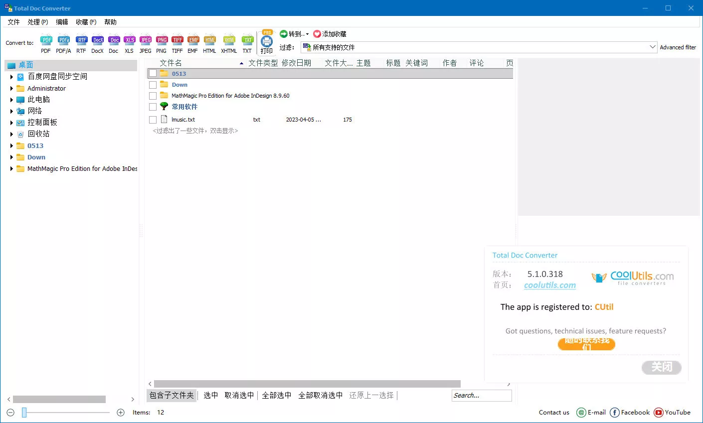Zoom out with minus icon
Image resolution: width=703 pixels, height=423 pixels.
point(10,413)
